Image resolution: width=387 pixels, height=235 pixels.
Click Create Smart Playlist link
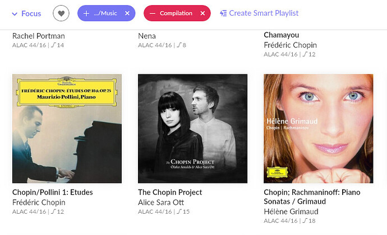[263, 13]
